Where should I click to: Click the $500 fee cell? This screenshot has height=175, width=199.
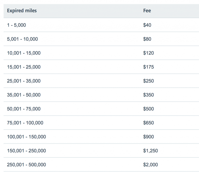click(148, 109)
